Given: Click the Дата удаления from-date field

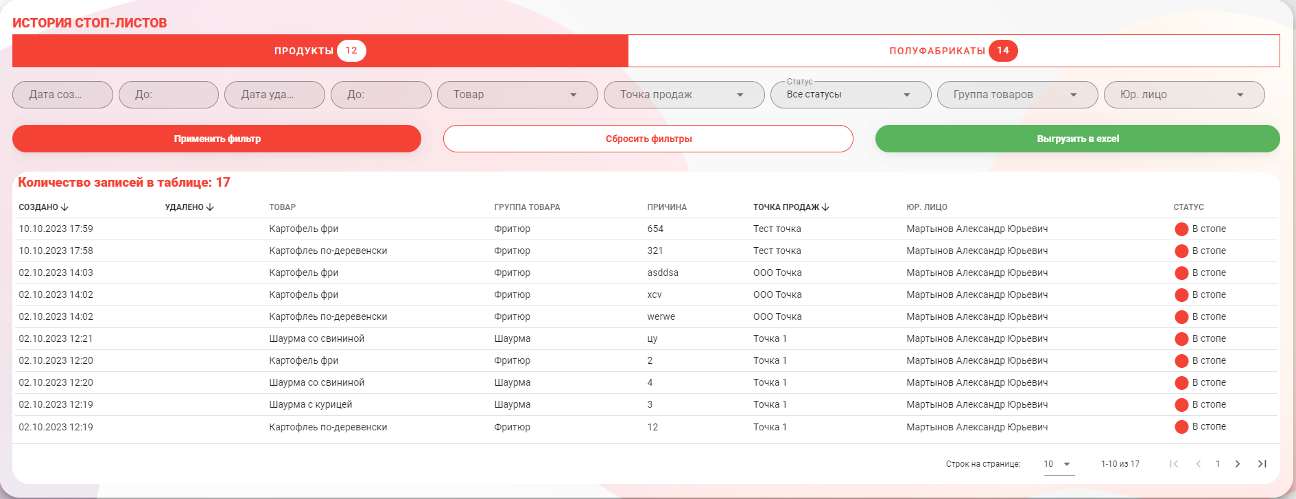Looking at the screenshot, I should (274, 95).
